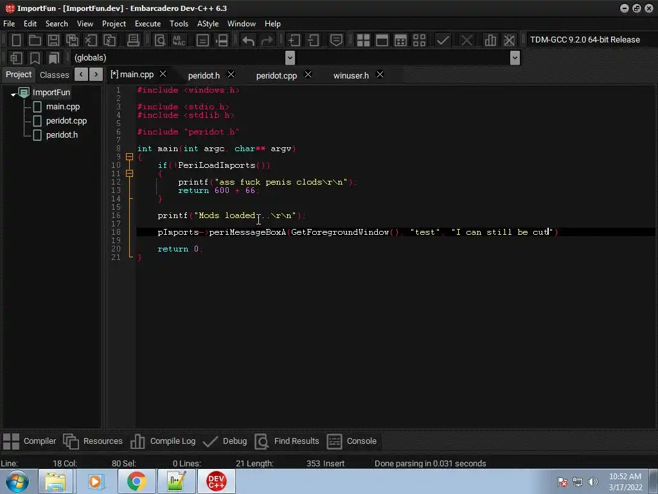This screenshot has height=494, width=658.
Task: Open Google Chrome from the taskbar
Action: pos(136,481)
